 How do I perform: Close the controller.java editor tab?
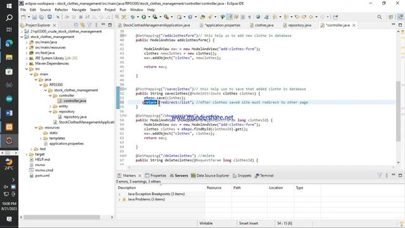click(354, 25)
